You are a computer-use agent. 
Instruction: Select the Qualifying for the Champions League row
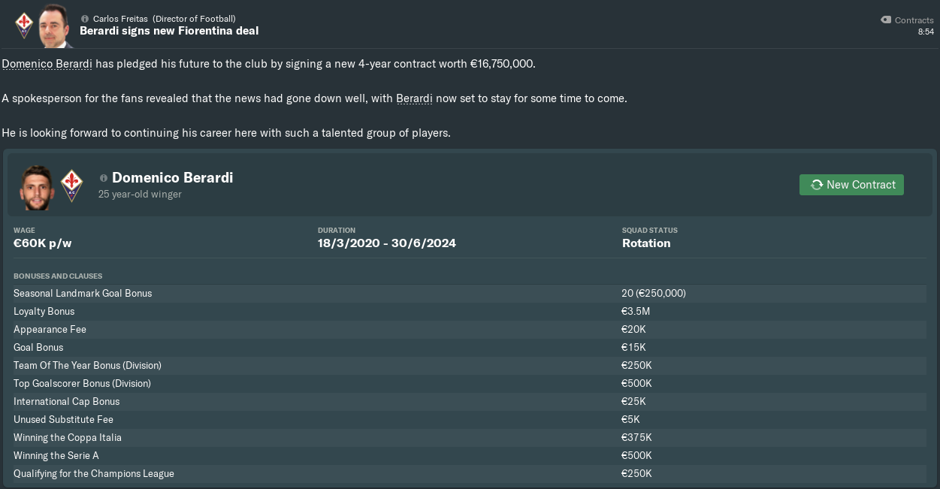click(469, 474)
